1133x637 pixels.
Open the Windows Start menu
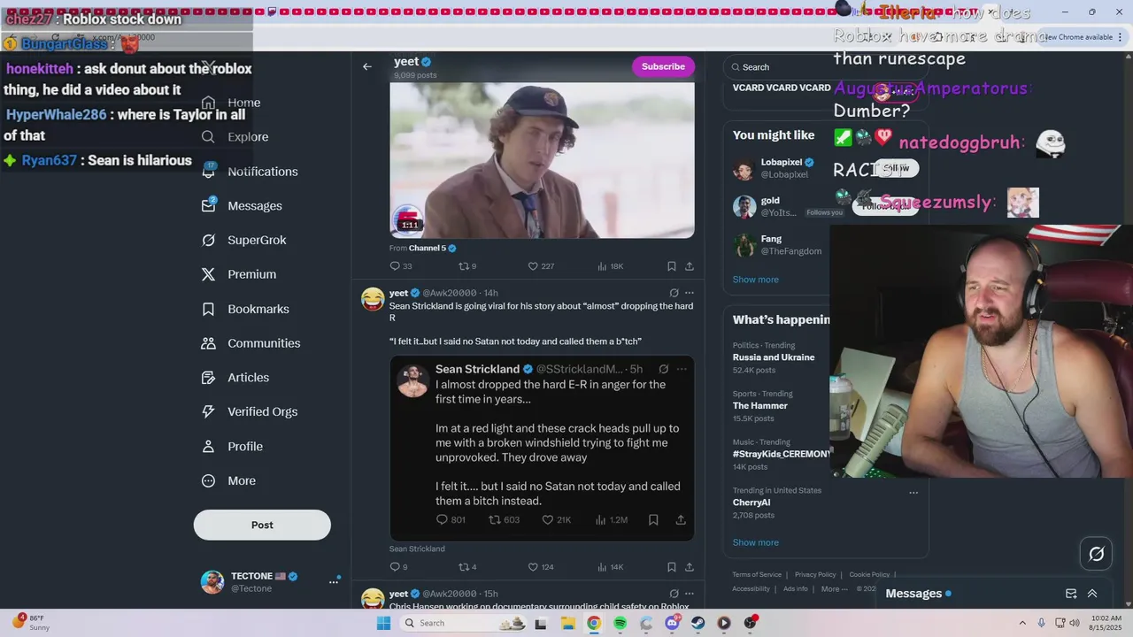(x=383, y=623)
